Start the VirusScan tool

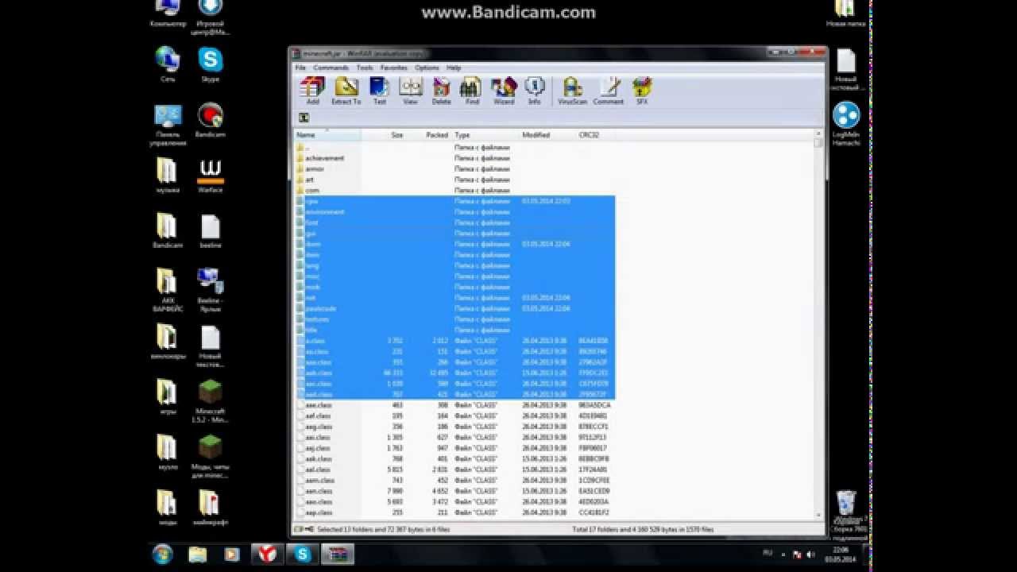572,91
